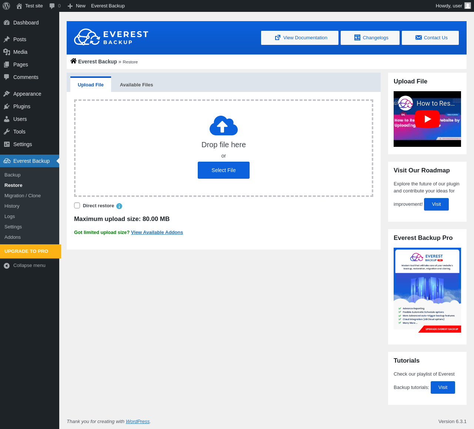Click the Plugins plug icon
This screenshot has width=474, height=429.
tap(7, 106)
